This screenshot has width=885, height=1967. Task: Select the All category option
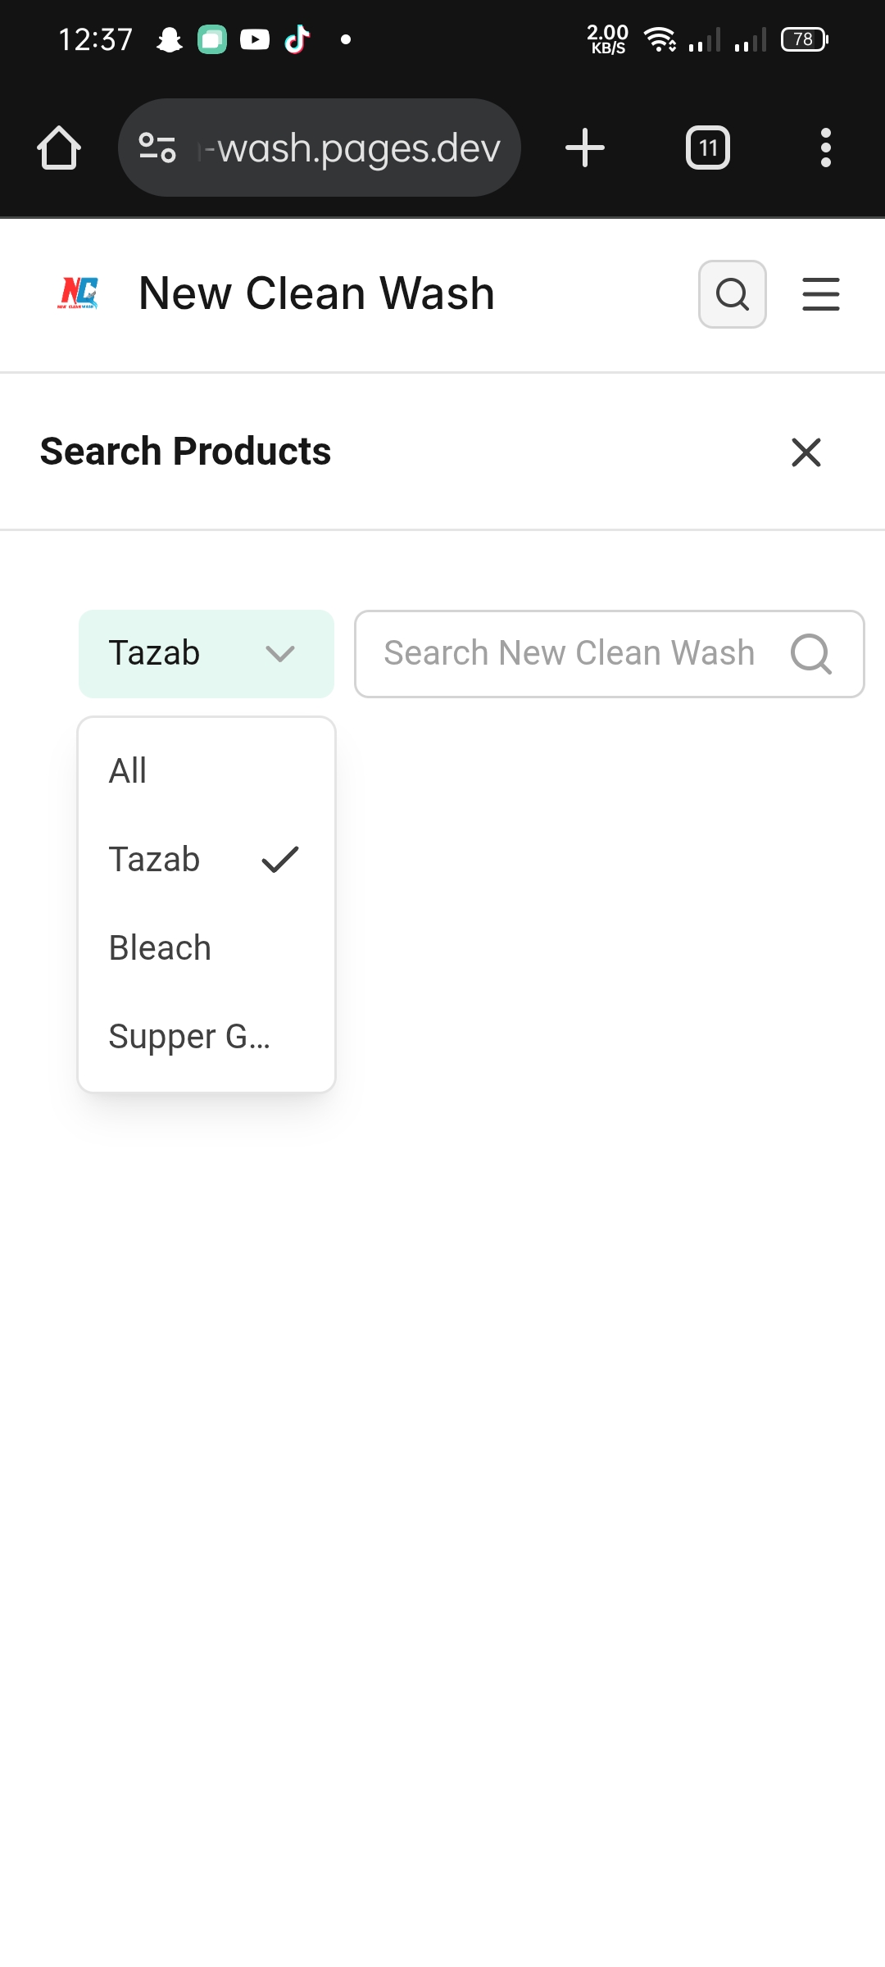point(129,771)
